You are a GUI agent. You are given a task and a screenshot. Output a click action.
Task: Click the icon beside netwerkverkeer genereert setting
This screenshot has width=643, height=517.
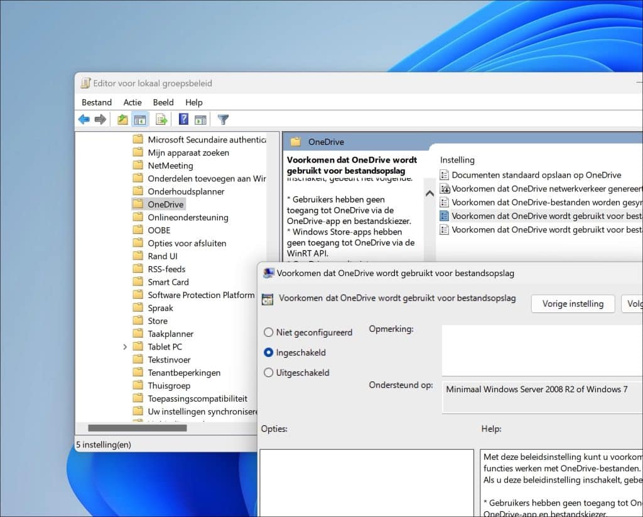445,189
